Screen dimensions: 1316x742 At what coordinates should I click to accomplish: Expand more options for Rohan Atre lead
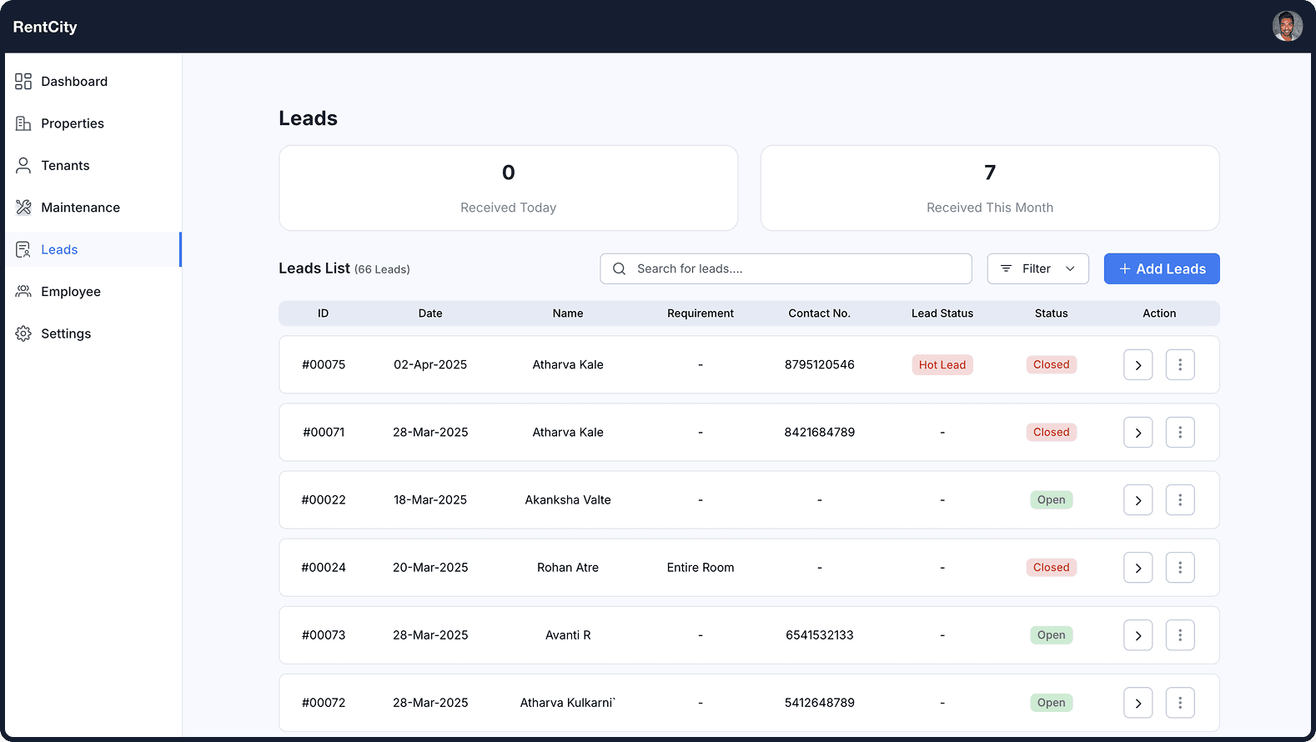[x=1179, y=567]
